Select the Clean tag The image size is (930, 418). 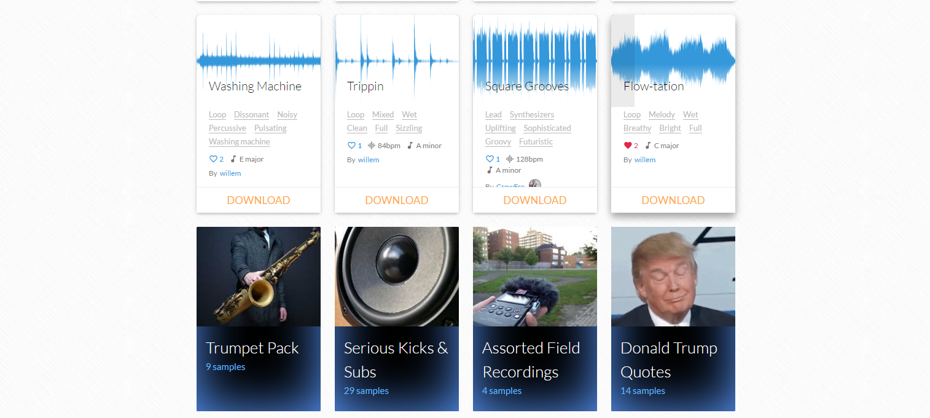click(357, 128)
